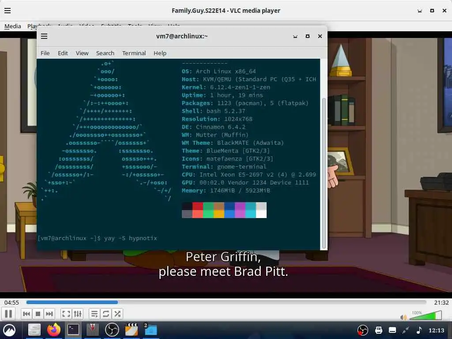Image resolution: width=452 pixels, height=339 pixels.
Task: Open the suit-and-tie app in taskbar
Action: point(93,330)
